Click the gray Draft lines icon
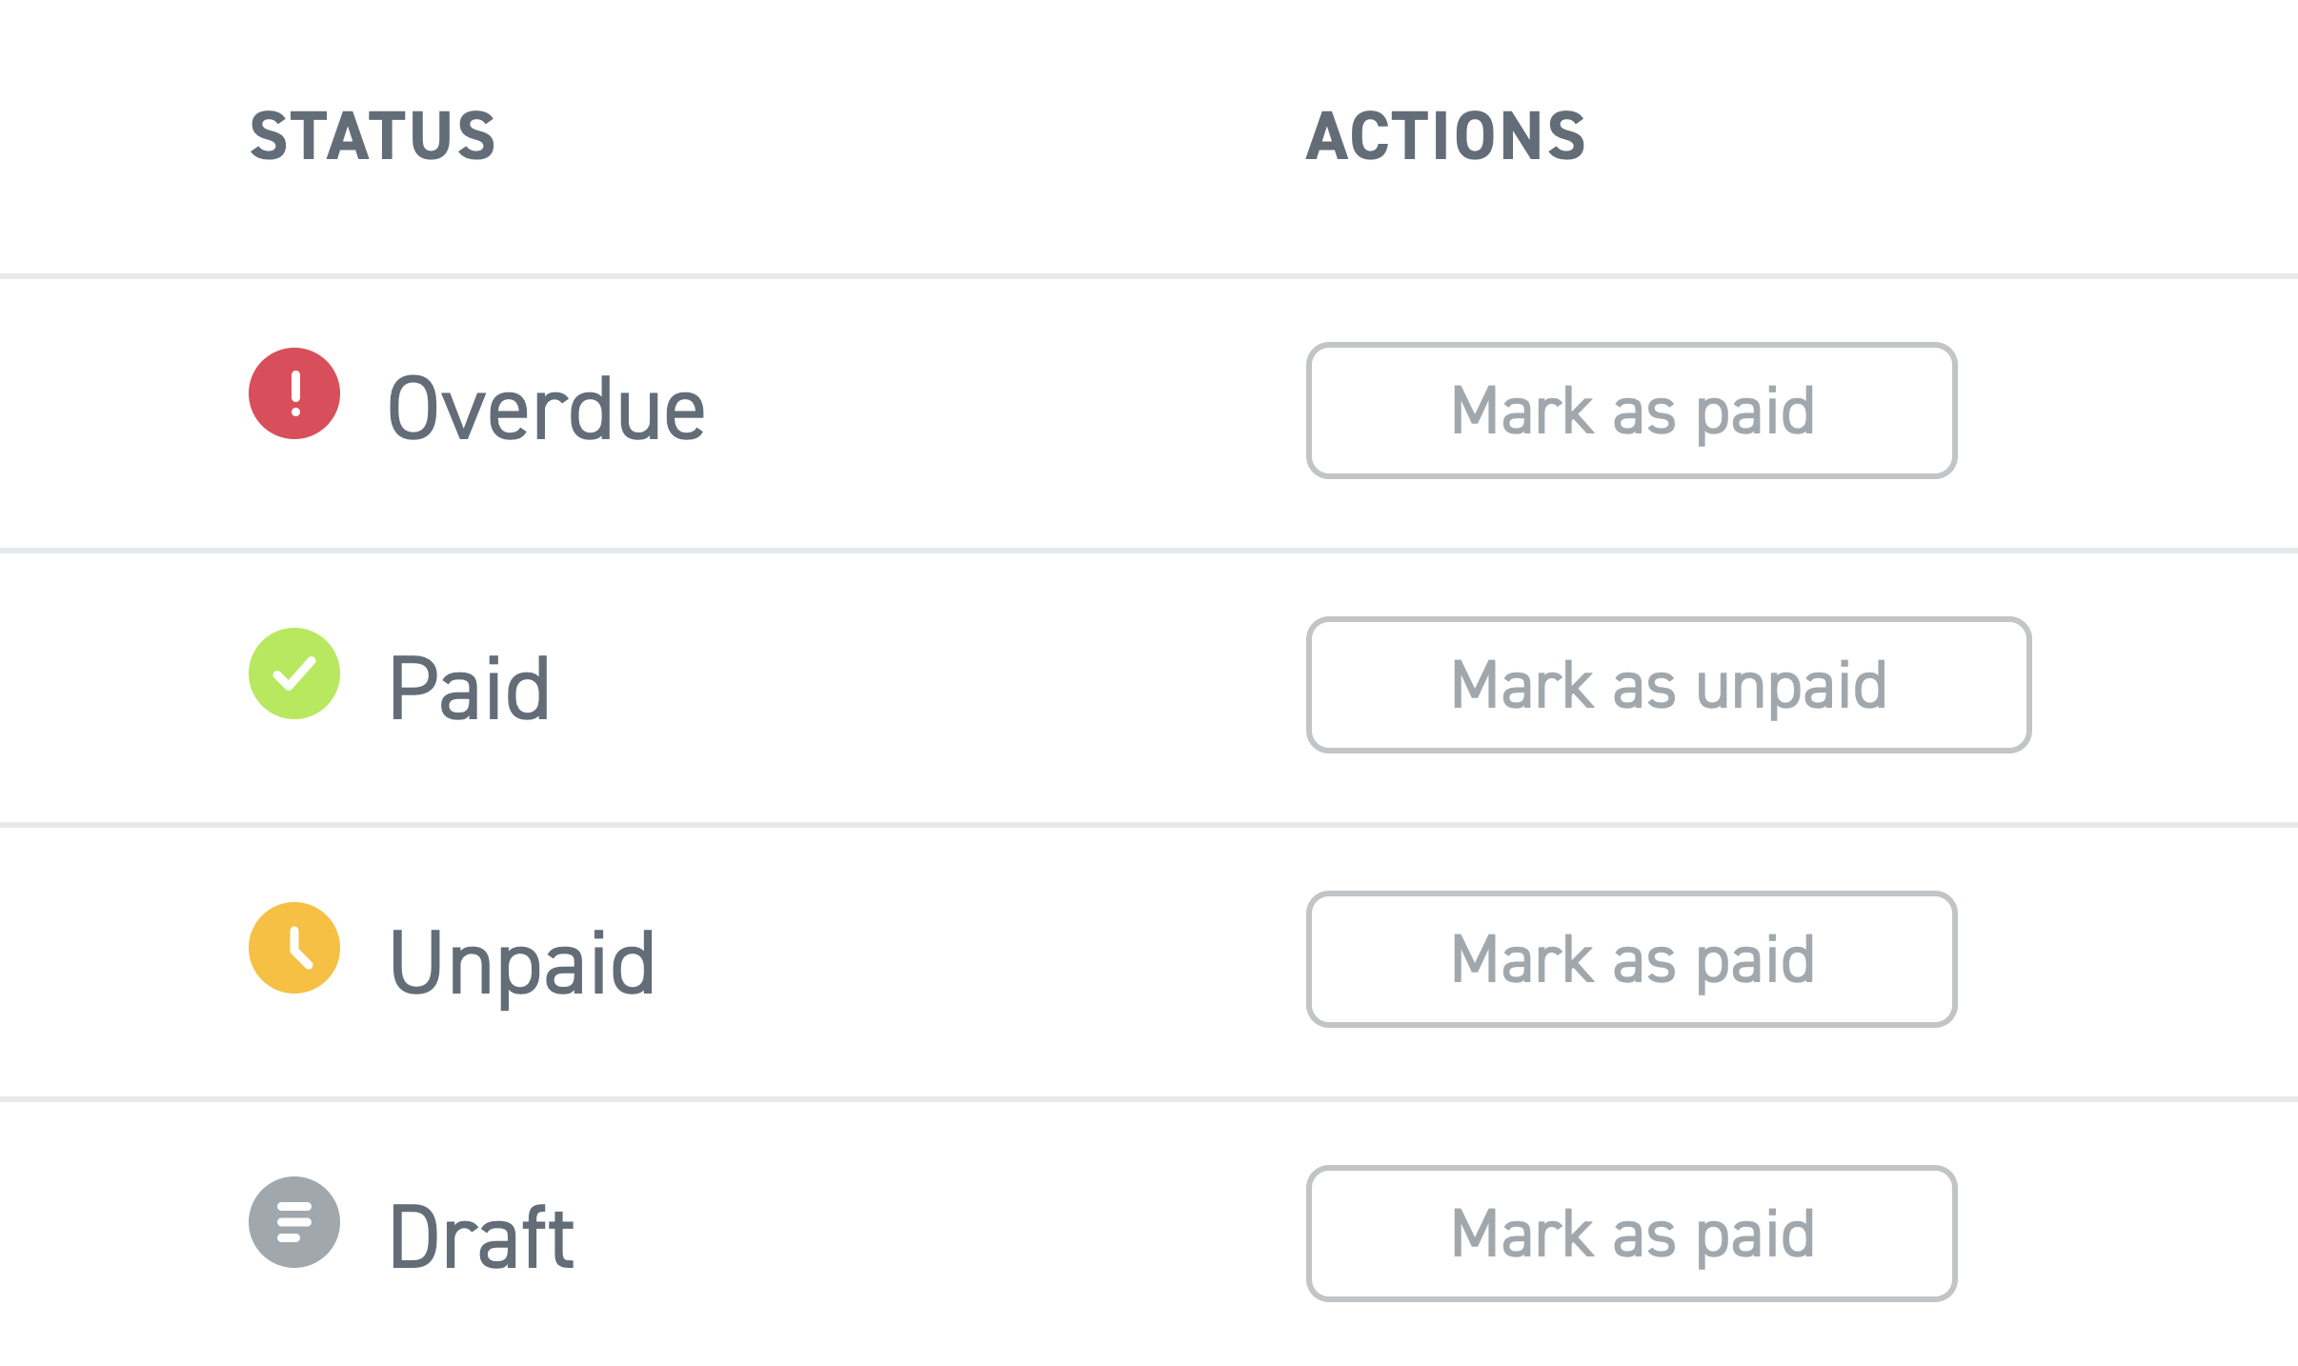The height and width of the screenshot is (1366, 2298). pos(294,1222)
